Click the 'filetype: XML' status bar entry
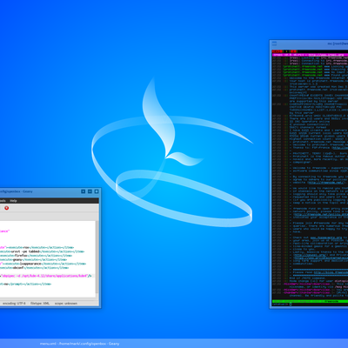348x348 pixels. pos(40,304)
